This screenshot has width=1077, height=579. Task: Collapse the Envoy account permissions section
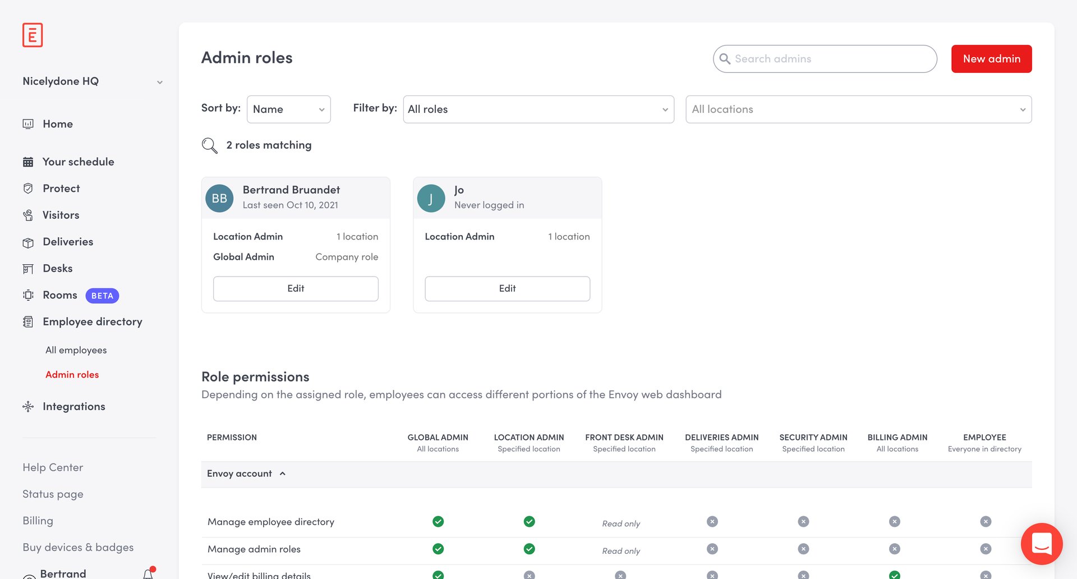click(x=282, y=474)
